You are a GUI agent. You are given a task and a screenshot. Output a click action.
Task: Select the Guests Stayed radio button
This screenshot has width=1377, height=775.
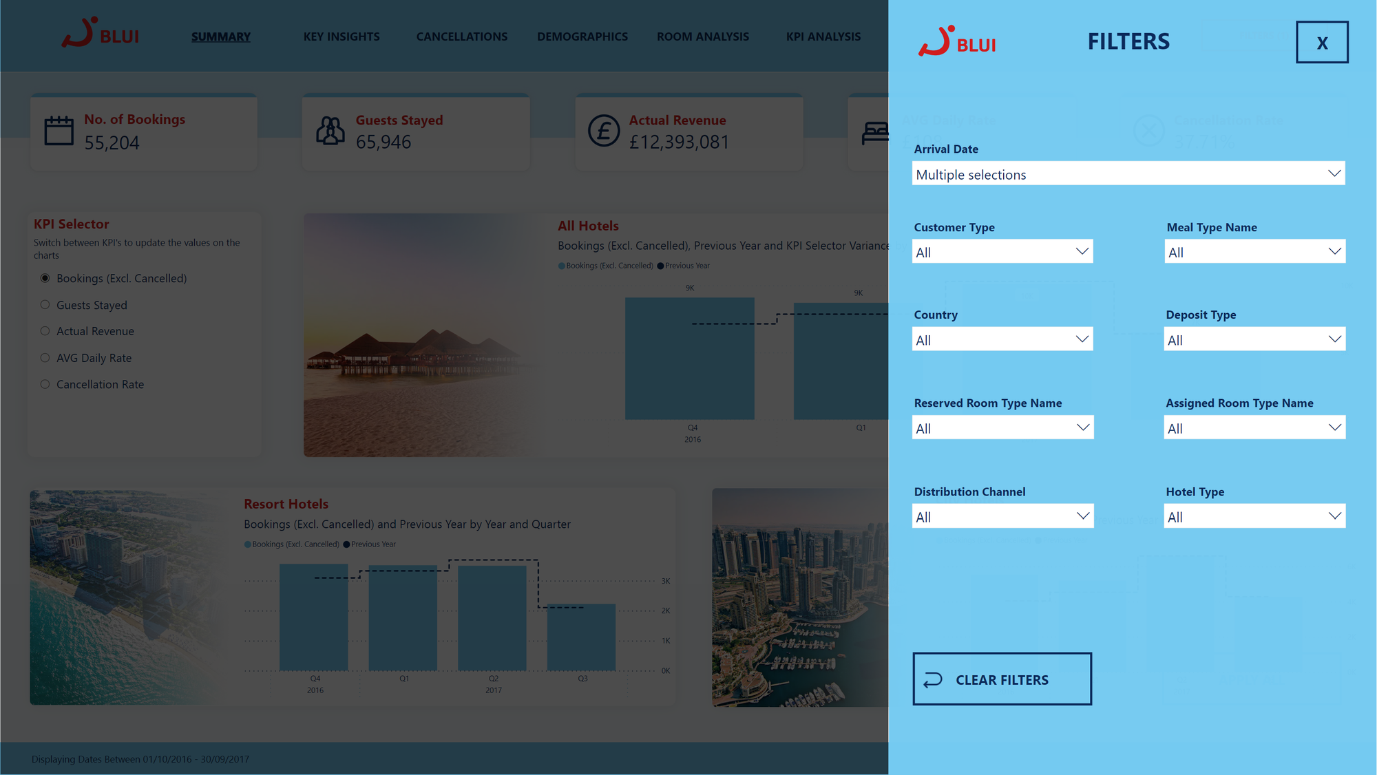(x=45, y=304)
